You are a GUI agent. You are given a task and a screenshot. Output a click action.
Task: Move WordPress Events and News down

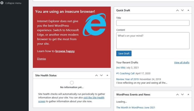pos(182,95)
